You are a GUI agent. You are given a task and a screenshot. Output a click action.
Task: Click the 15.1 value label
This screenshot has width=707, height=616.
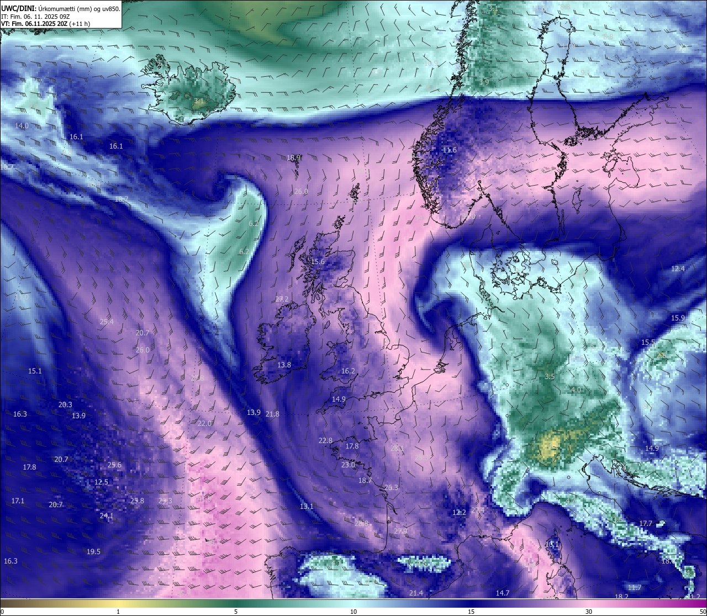tap(35, 371)
